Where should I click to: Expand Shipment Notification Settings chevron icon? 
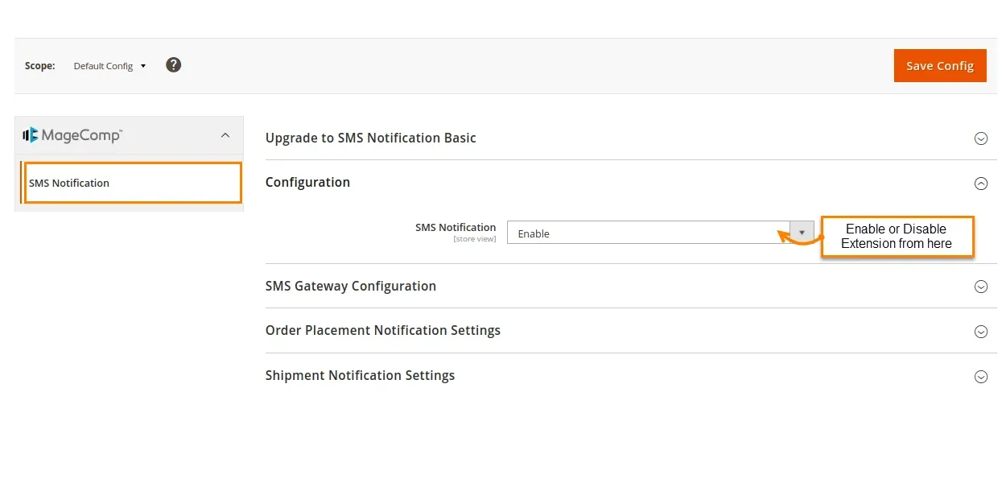980,377
